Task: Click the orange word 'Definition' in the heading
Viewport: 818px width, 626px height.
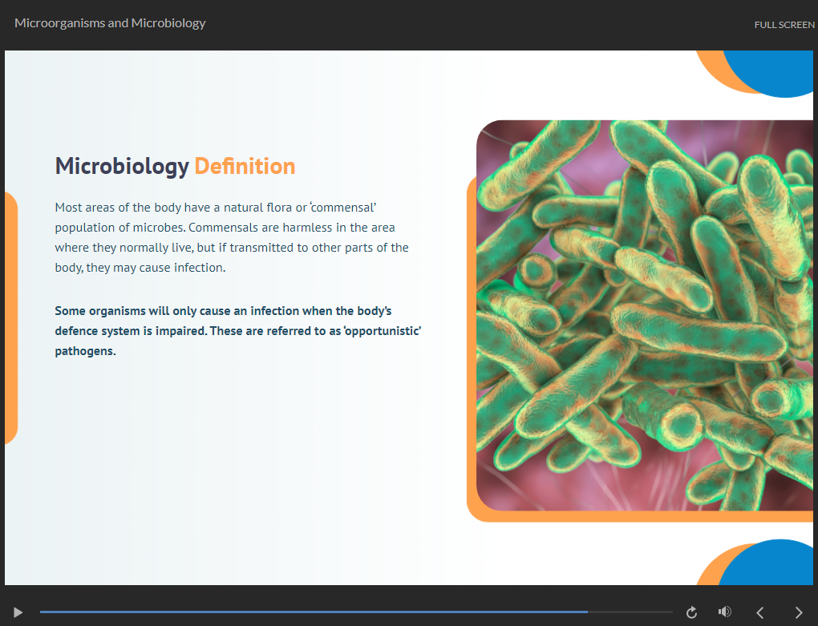Action: click(245, 167)
